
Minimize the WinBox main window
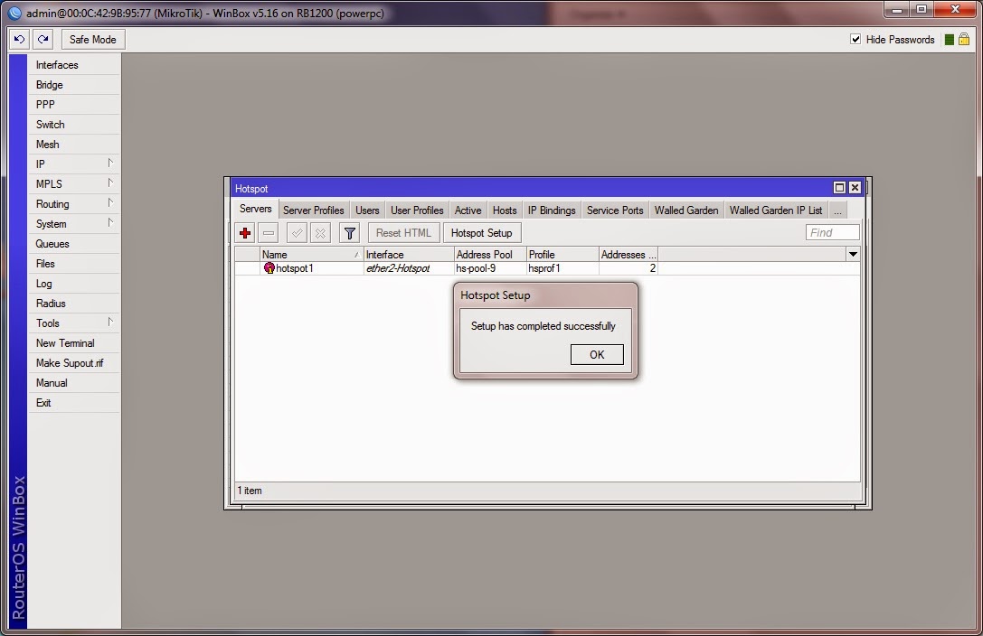click(x=896, y=9)
